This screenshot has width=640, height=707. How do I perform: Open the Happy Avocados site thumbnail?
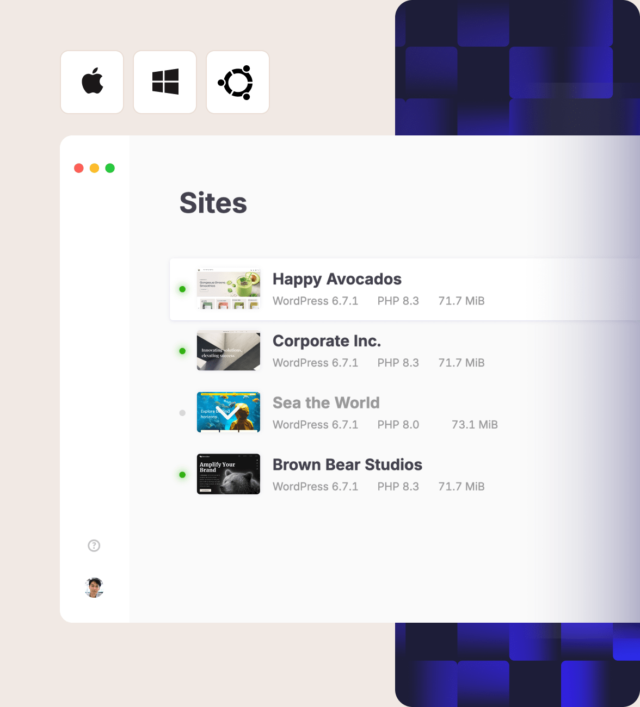click(x=229, y=289)
